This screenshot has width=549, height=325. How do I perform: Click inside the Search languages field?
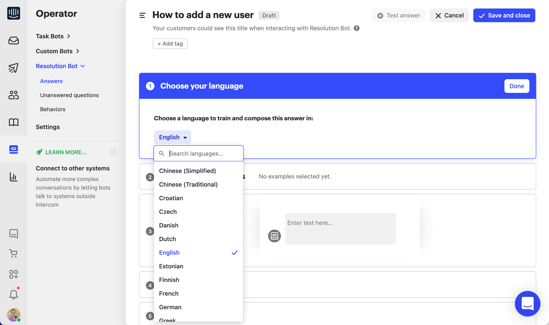[203, 153]
